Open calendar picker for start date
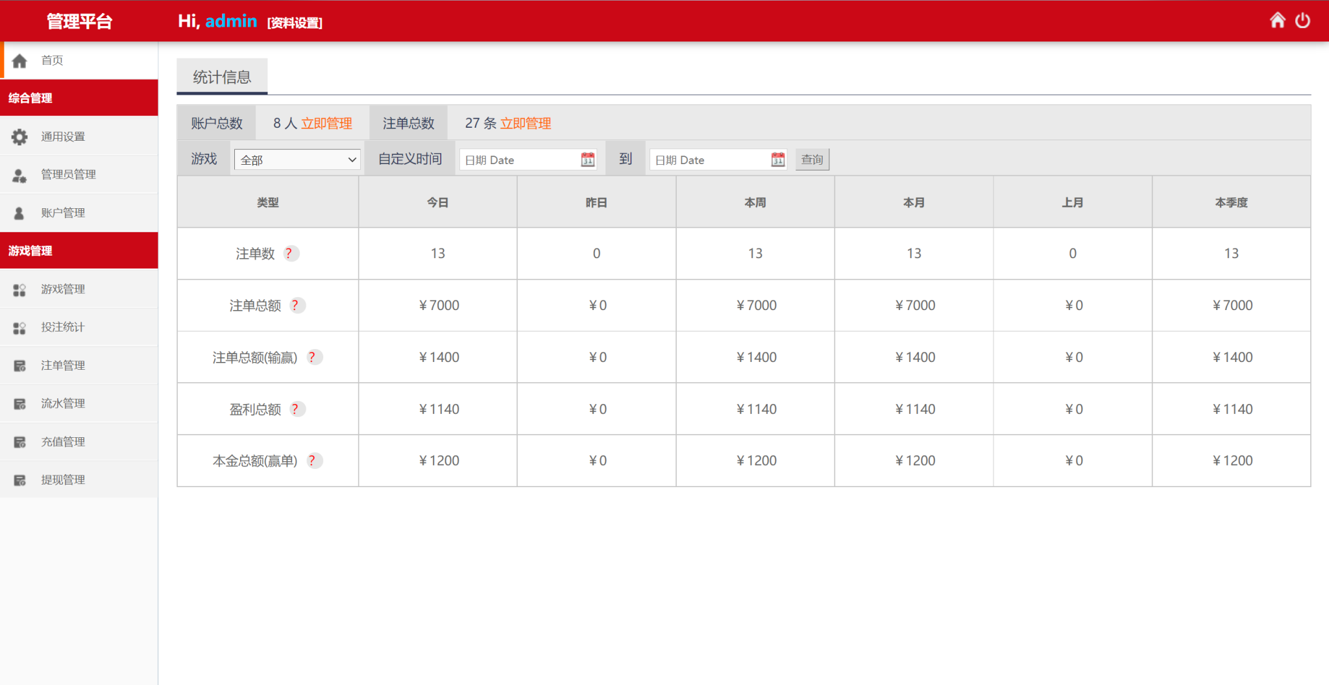The height and width of the screenshot is (685, 1329). [587, 160]
